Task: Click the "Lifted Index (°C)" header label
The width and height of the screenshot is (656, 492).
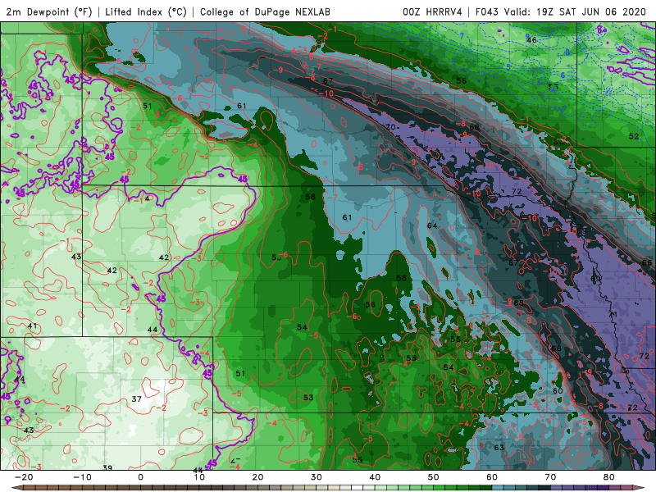Action: click(146, 11)
